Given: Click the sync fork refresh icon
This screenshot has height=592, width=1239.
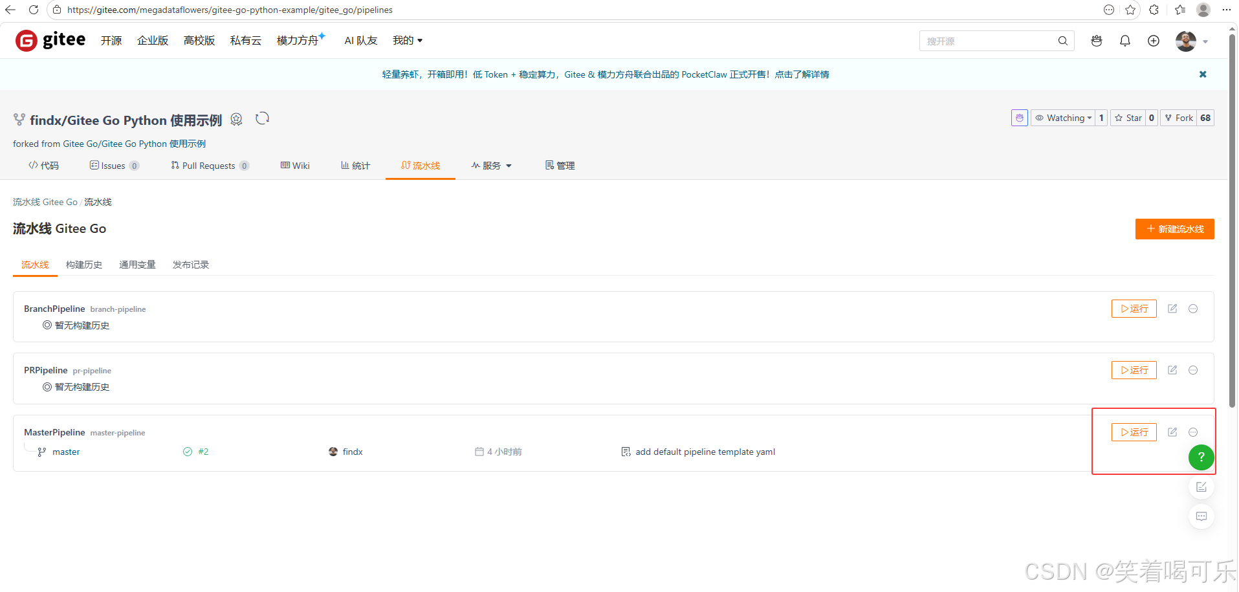Looking at the screenshot, I should (262, 118).
